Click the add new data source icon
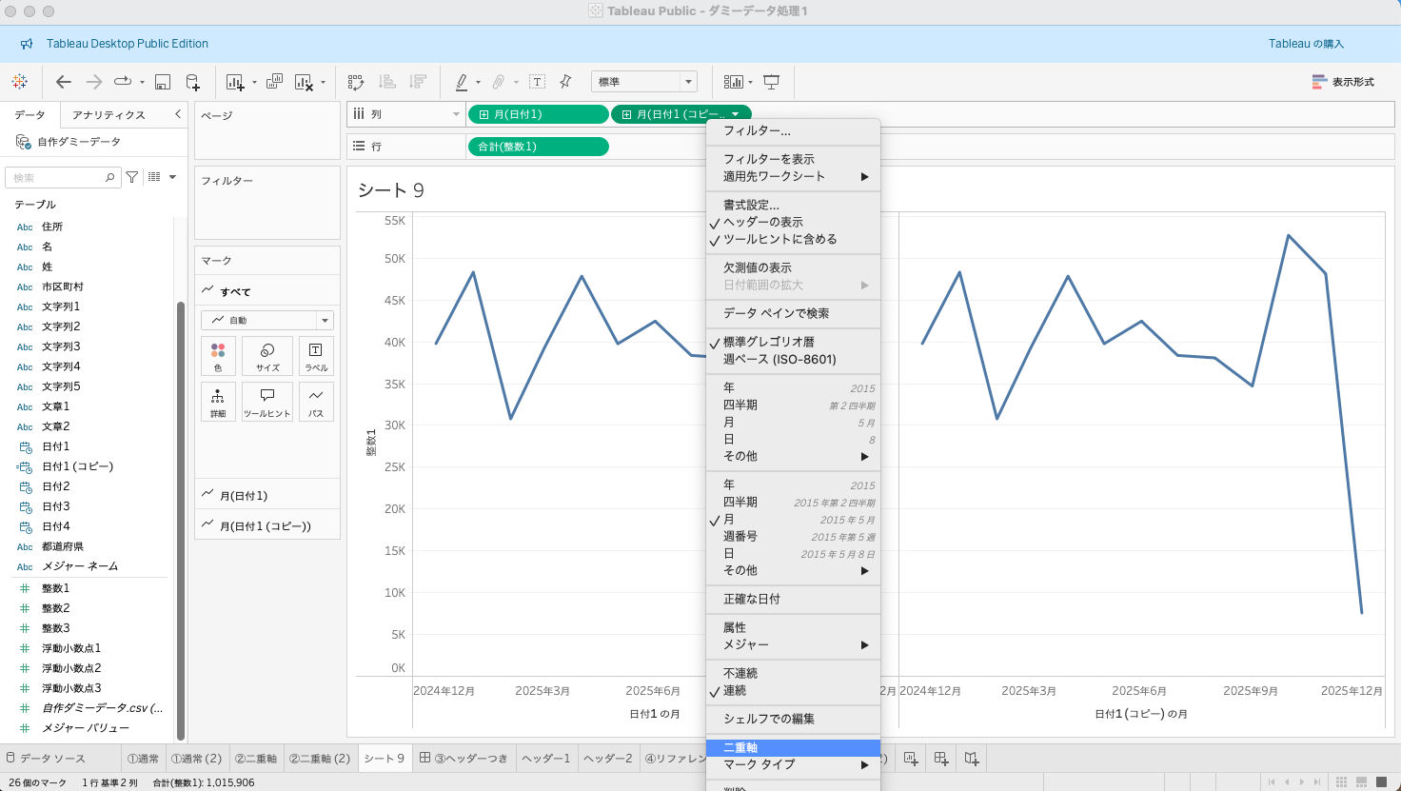Screen dimensions: 1401x791 pos(192,82)
